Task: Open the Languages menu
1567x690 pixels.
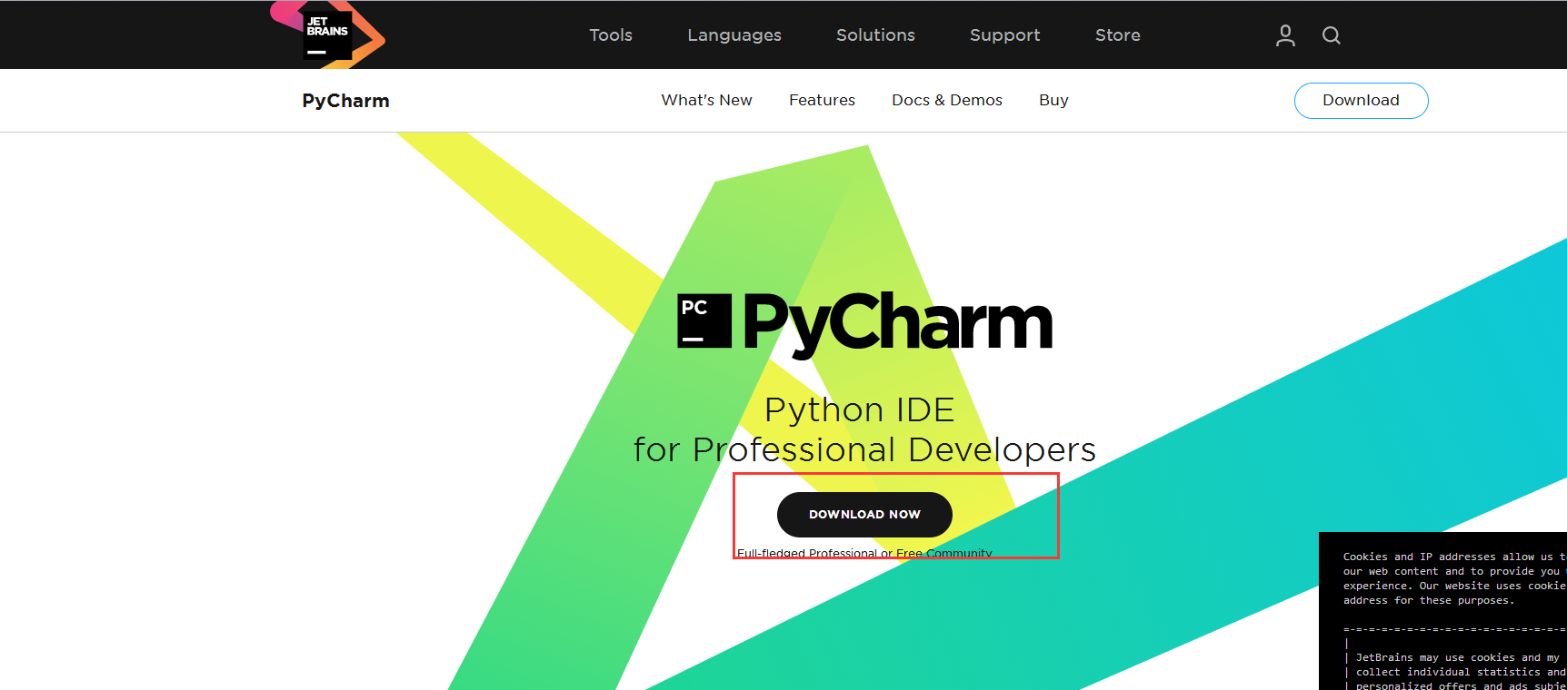Action: 734,35
